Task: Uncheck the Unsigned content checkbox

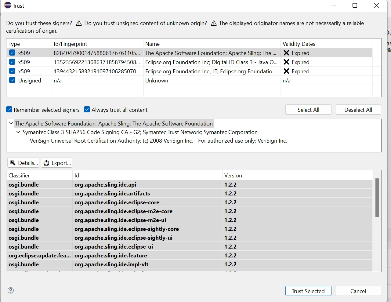Action: pyautogui.click(x=12, y=80)
